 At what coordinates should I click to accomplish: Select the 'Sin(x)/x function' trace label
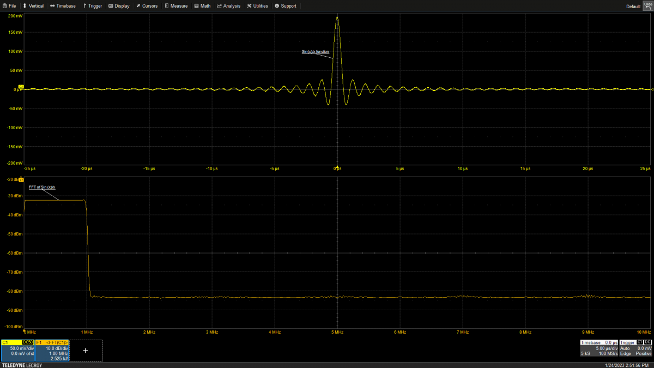(x=315, y=52)
